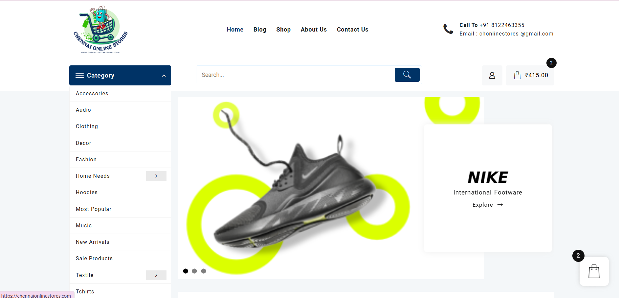Click the Explore link on the Nike banner
Screen dimensions: 619x298
pyautogui.click(x=483, y=205)
